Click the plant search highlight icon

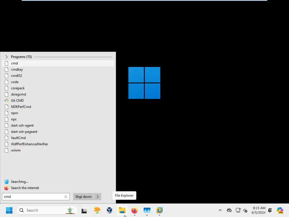[x=70, y=210]
